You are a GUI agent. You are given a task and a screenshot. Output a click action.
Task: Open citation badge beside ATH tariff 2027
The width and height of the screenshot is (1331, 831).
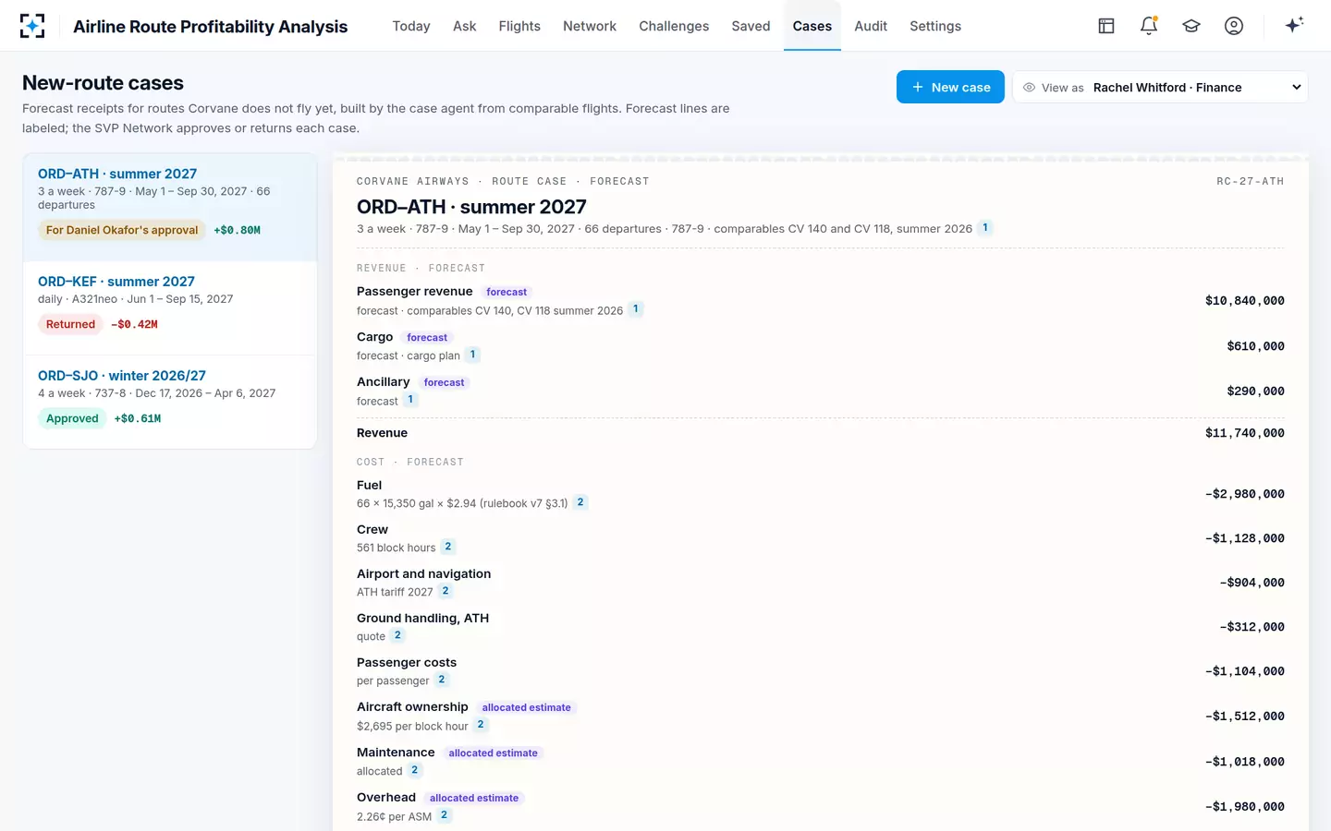446,591
